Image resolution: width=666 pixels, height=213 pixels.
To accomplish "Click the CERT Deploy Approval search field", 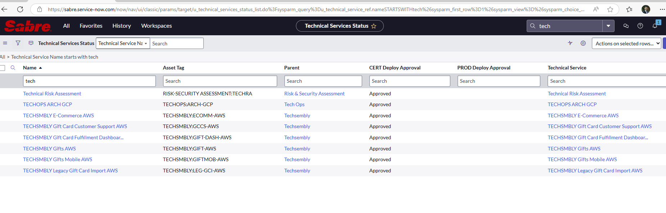I will click(x=410, y=81).
